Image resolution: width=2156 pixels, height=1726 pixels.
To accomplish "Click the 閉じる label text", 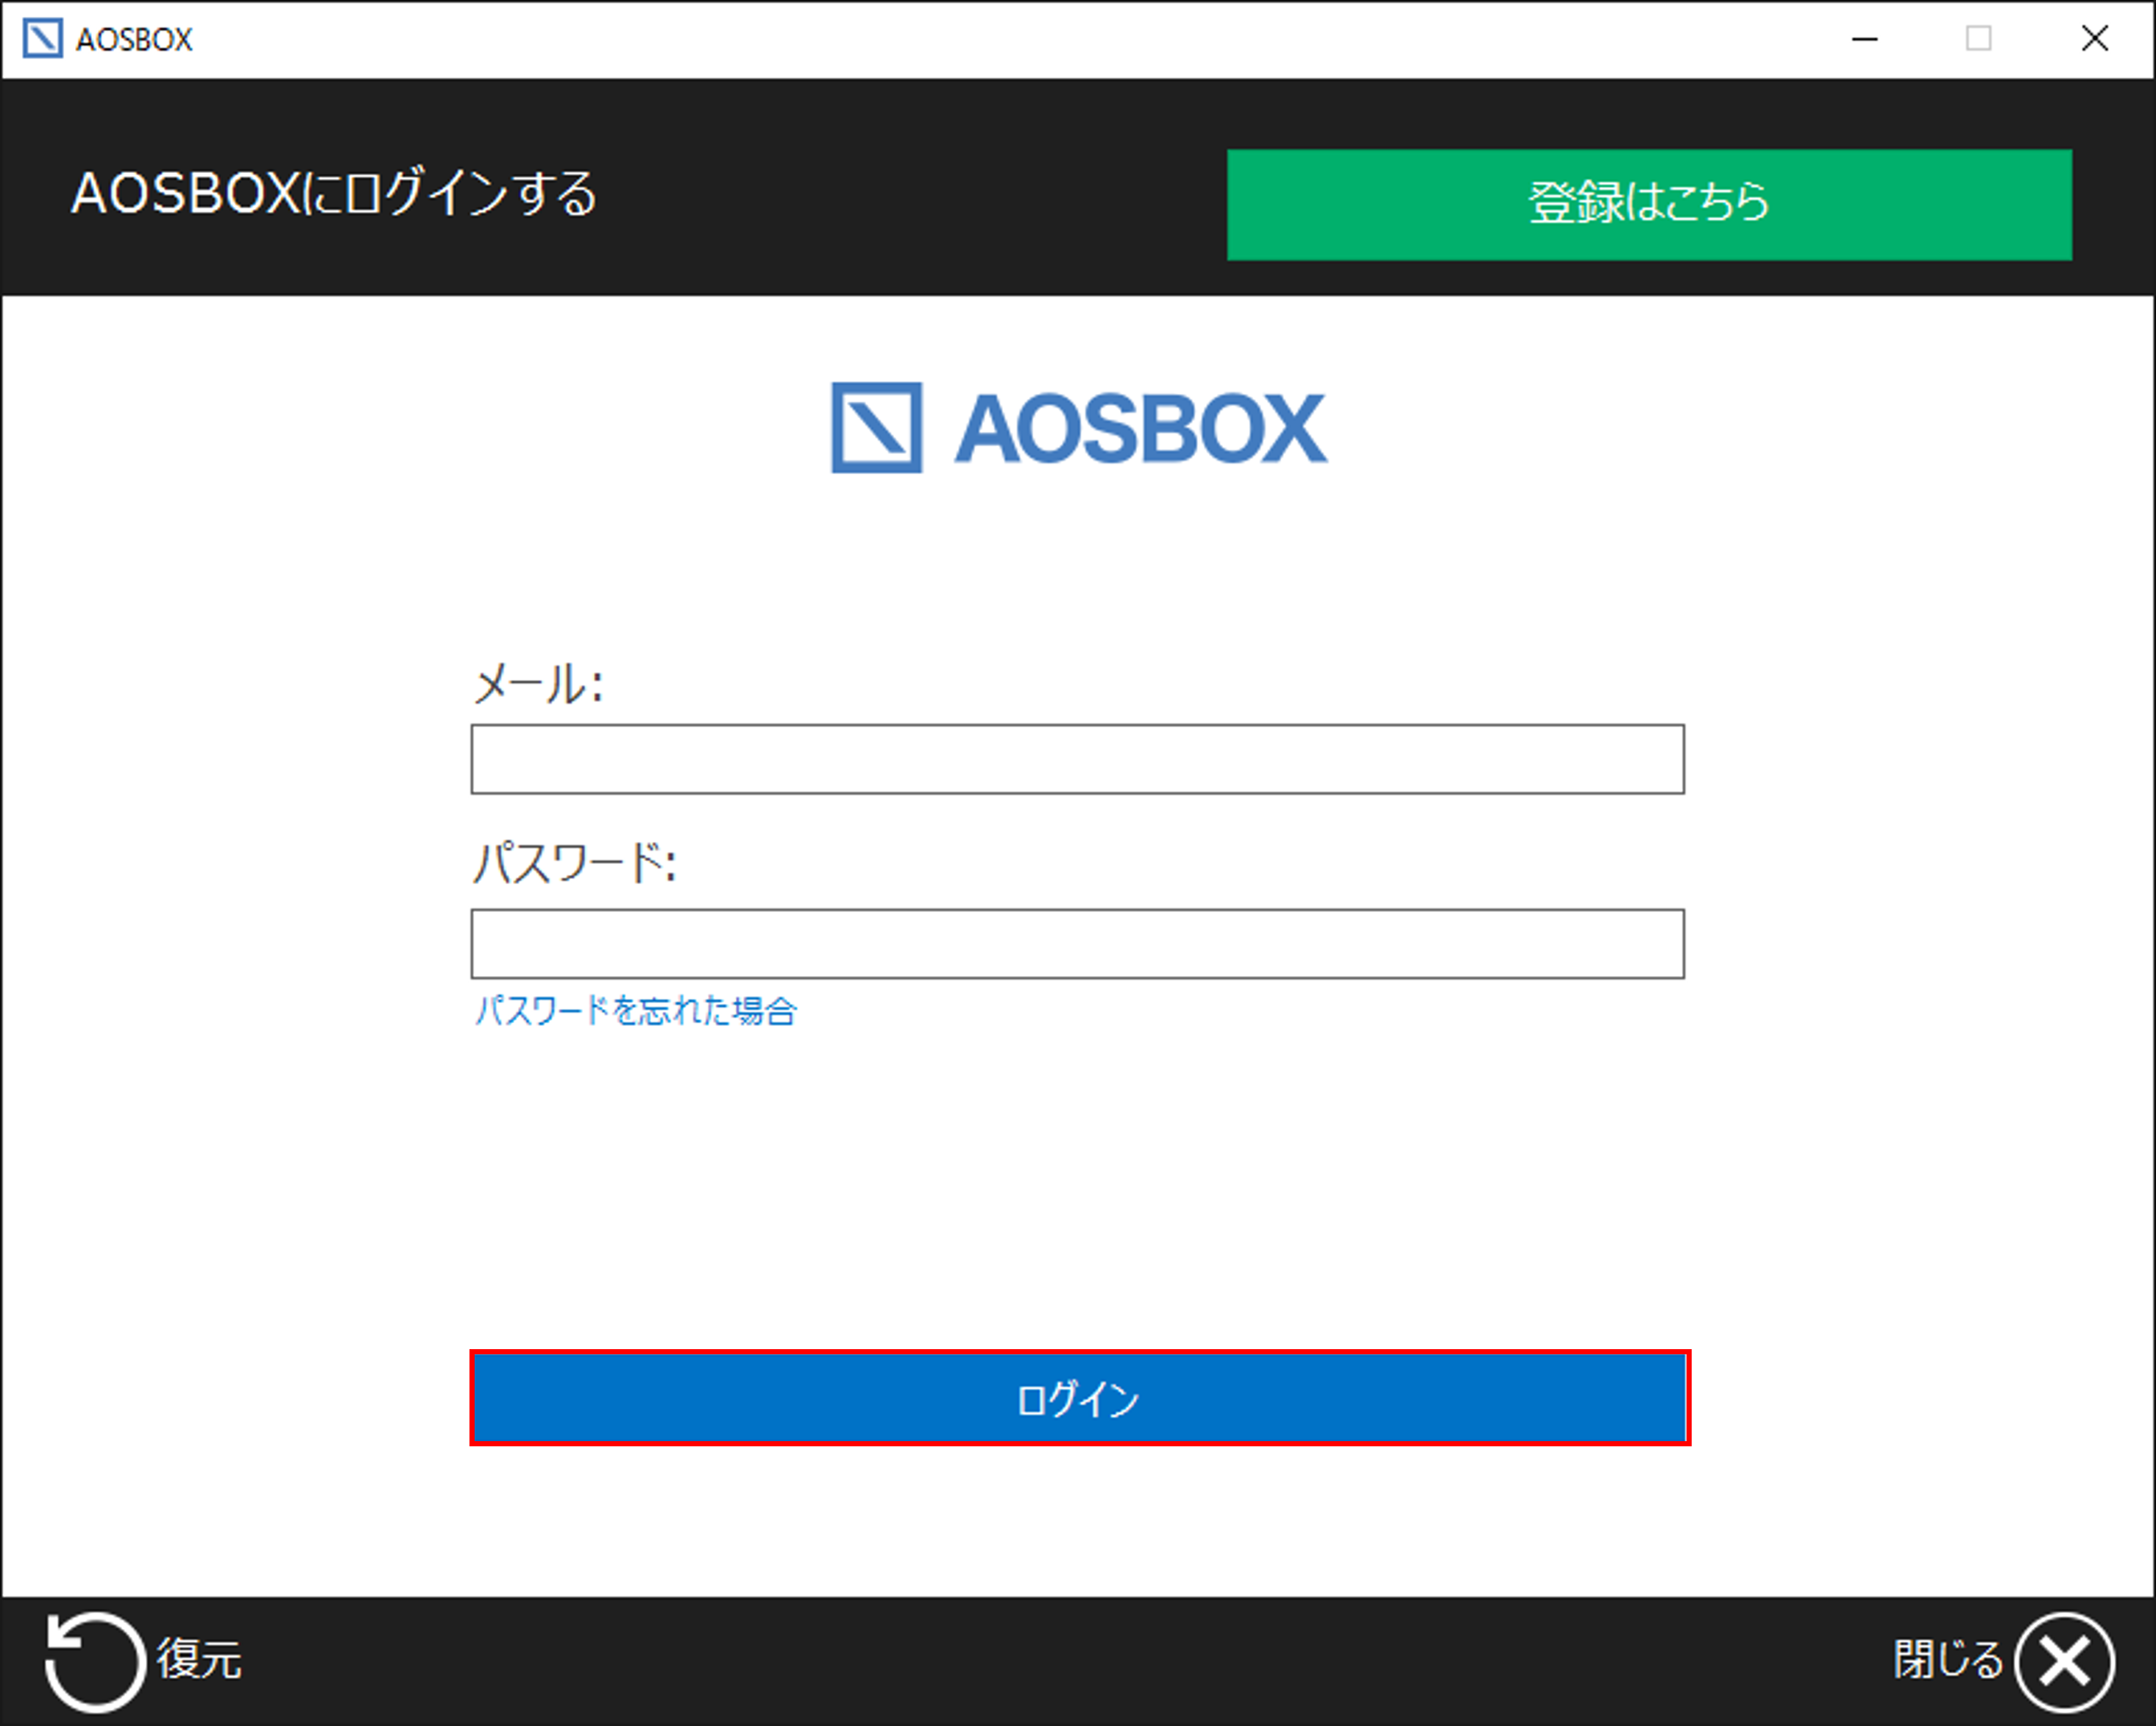I will coord(1948,1659).
